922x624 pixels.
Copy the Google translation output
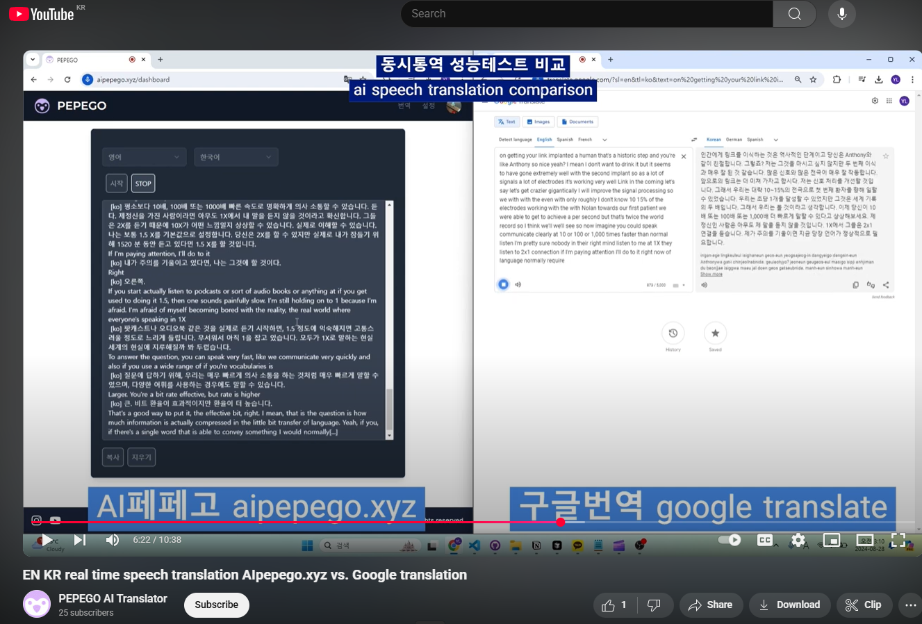coord(855,285)
